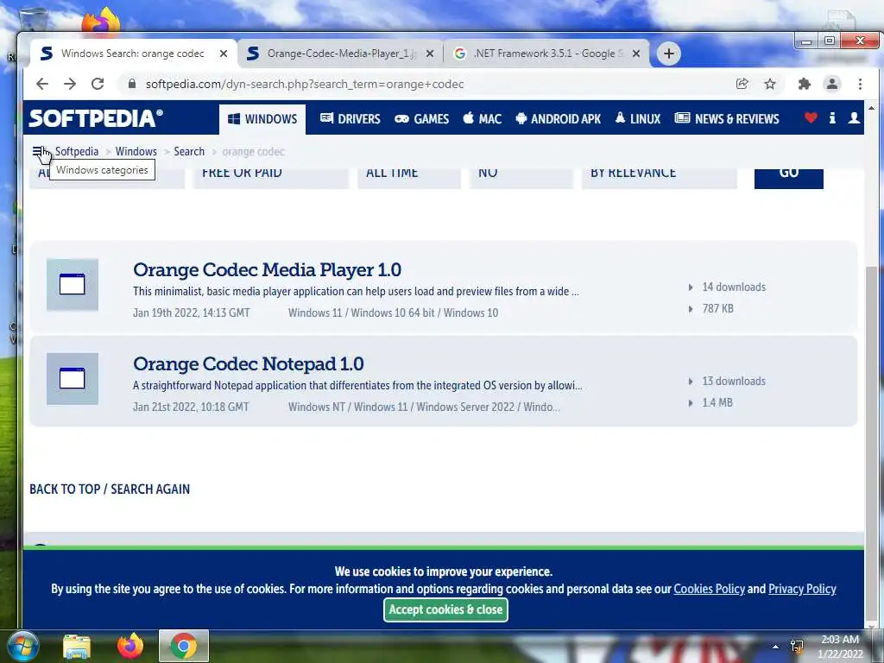Open the Cookies Policy link
This screenshot has height=663, width=884.
[x=710, y=589]
